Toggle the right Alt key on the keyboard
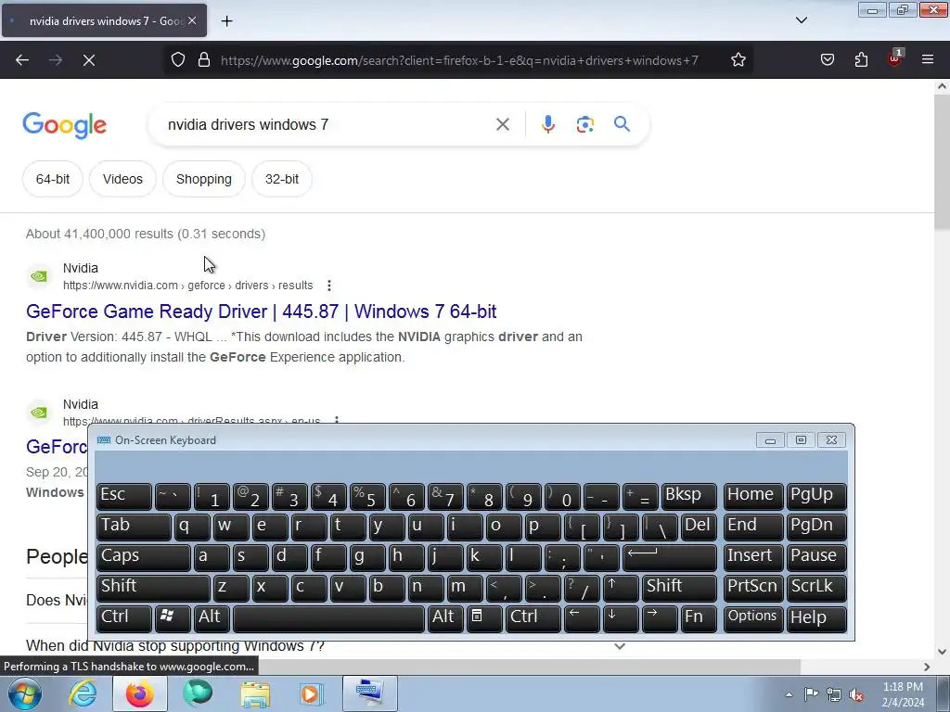 pos(444,618)
